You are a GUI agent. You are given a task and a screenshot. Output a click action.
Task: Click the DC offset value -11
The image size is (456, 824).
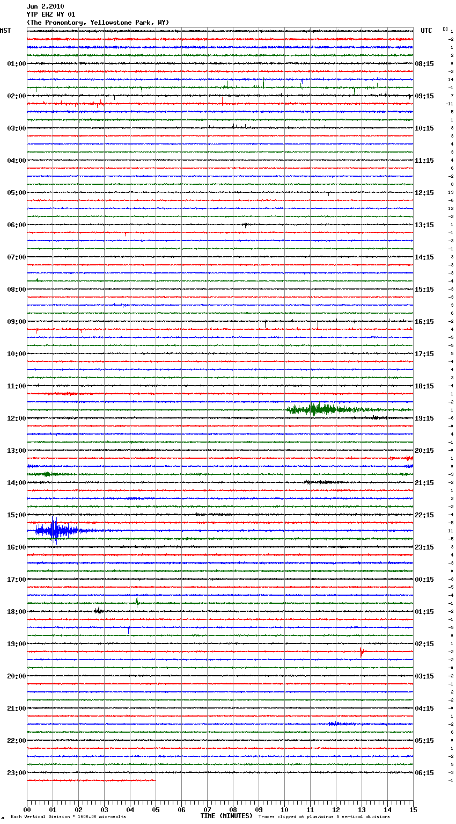pos(450,104)
